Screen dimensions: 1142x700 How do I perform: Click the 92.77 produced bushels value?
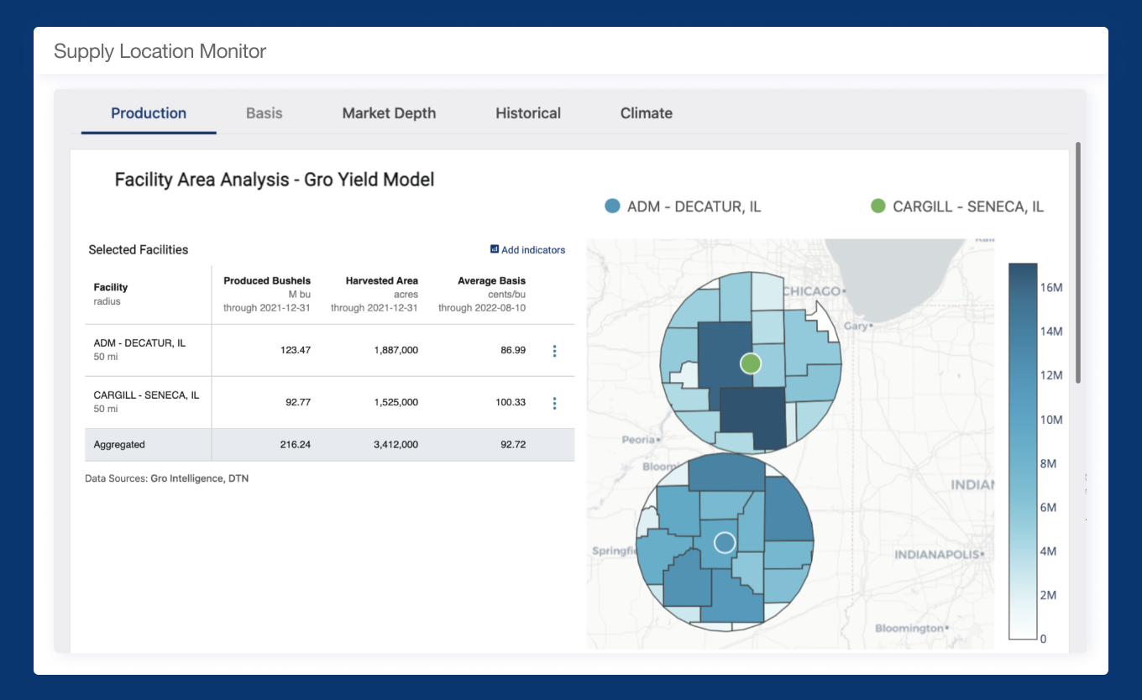point(298,402)
